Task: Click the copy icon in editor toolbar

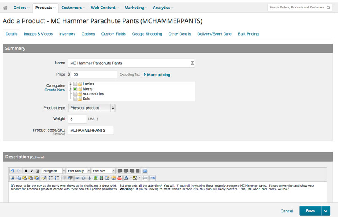Action: click(x=19, y=178)
